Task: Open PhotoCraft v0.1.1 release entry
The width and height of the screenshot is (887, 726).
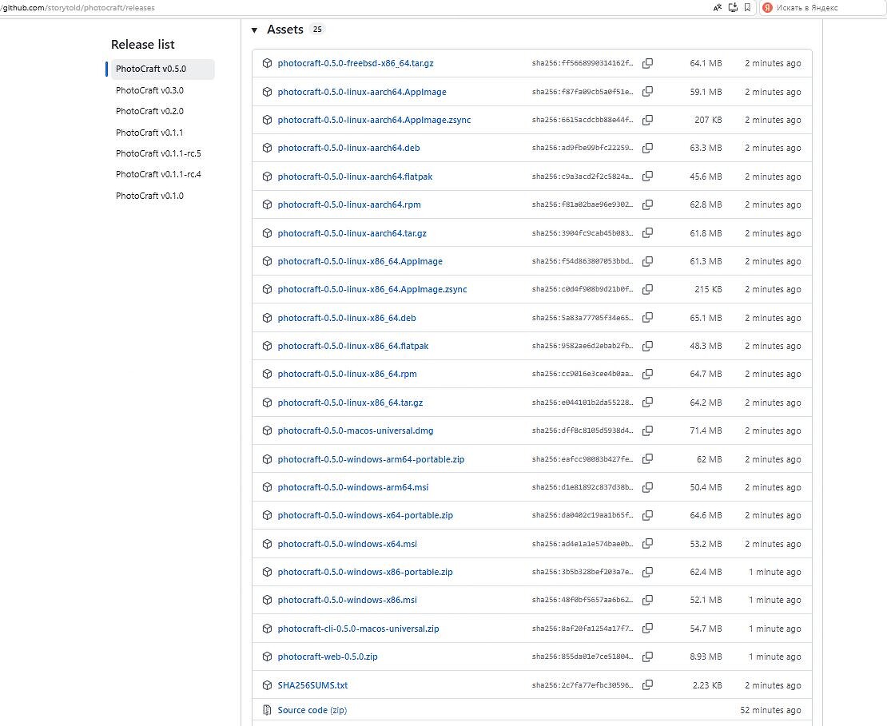Action: click(x=149, y=133)
